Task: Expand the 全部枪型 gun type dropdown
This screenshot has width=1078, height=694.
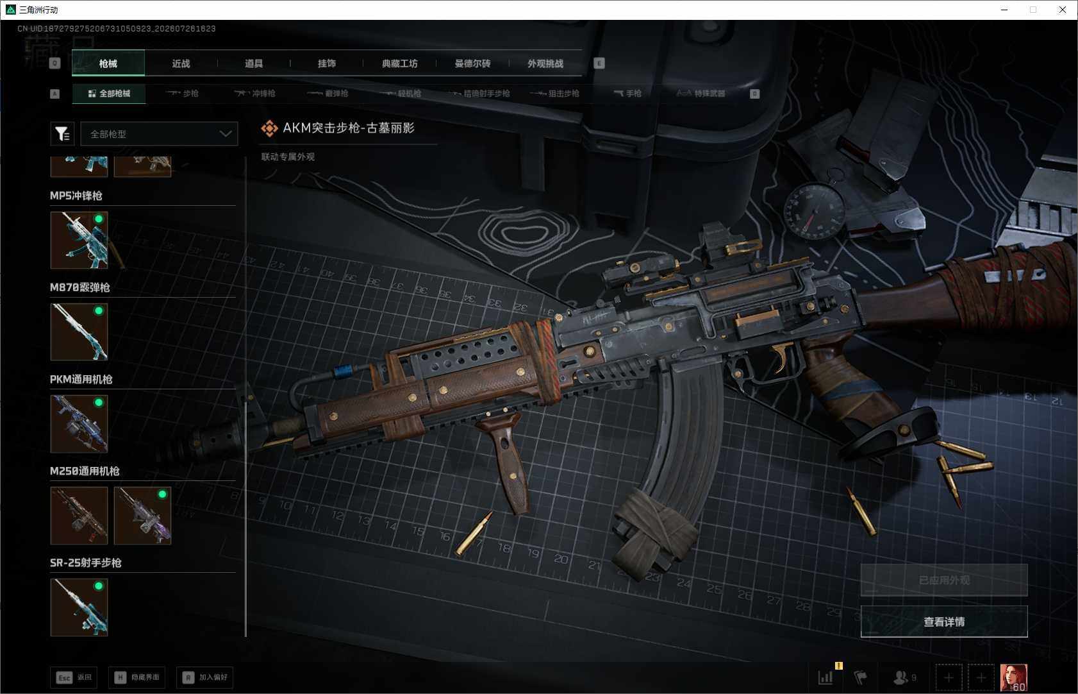Action: tap(159, 134)
